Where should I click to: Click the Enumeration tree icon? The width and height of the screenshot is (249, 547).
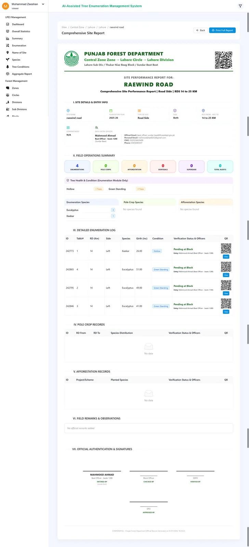(x=8, y=45)
